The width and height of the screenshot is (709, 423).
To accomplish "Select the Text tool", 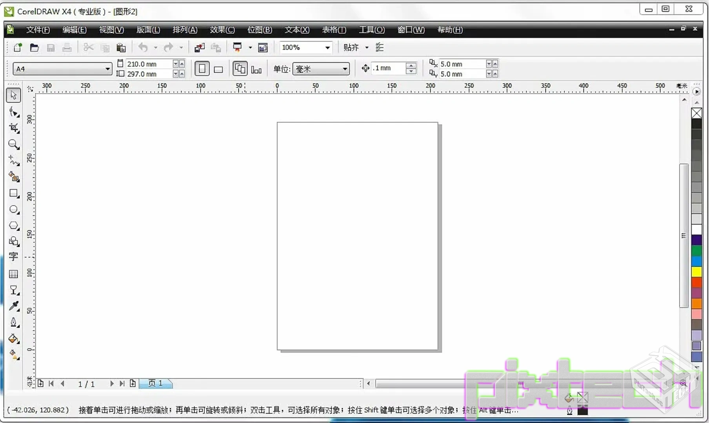I will coord(14,257).
